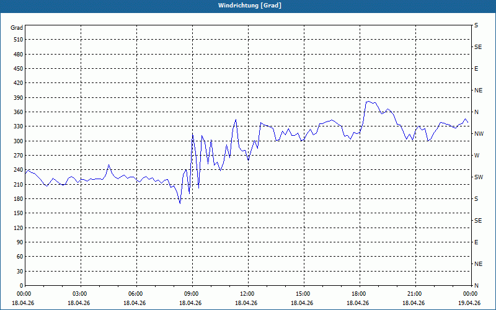This screenshot has height=310, width=496.
Task: Select the E compass label level with 450
Action: pos(476,69)
